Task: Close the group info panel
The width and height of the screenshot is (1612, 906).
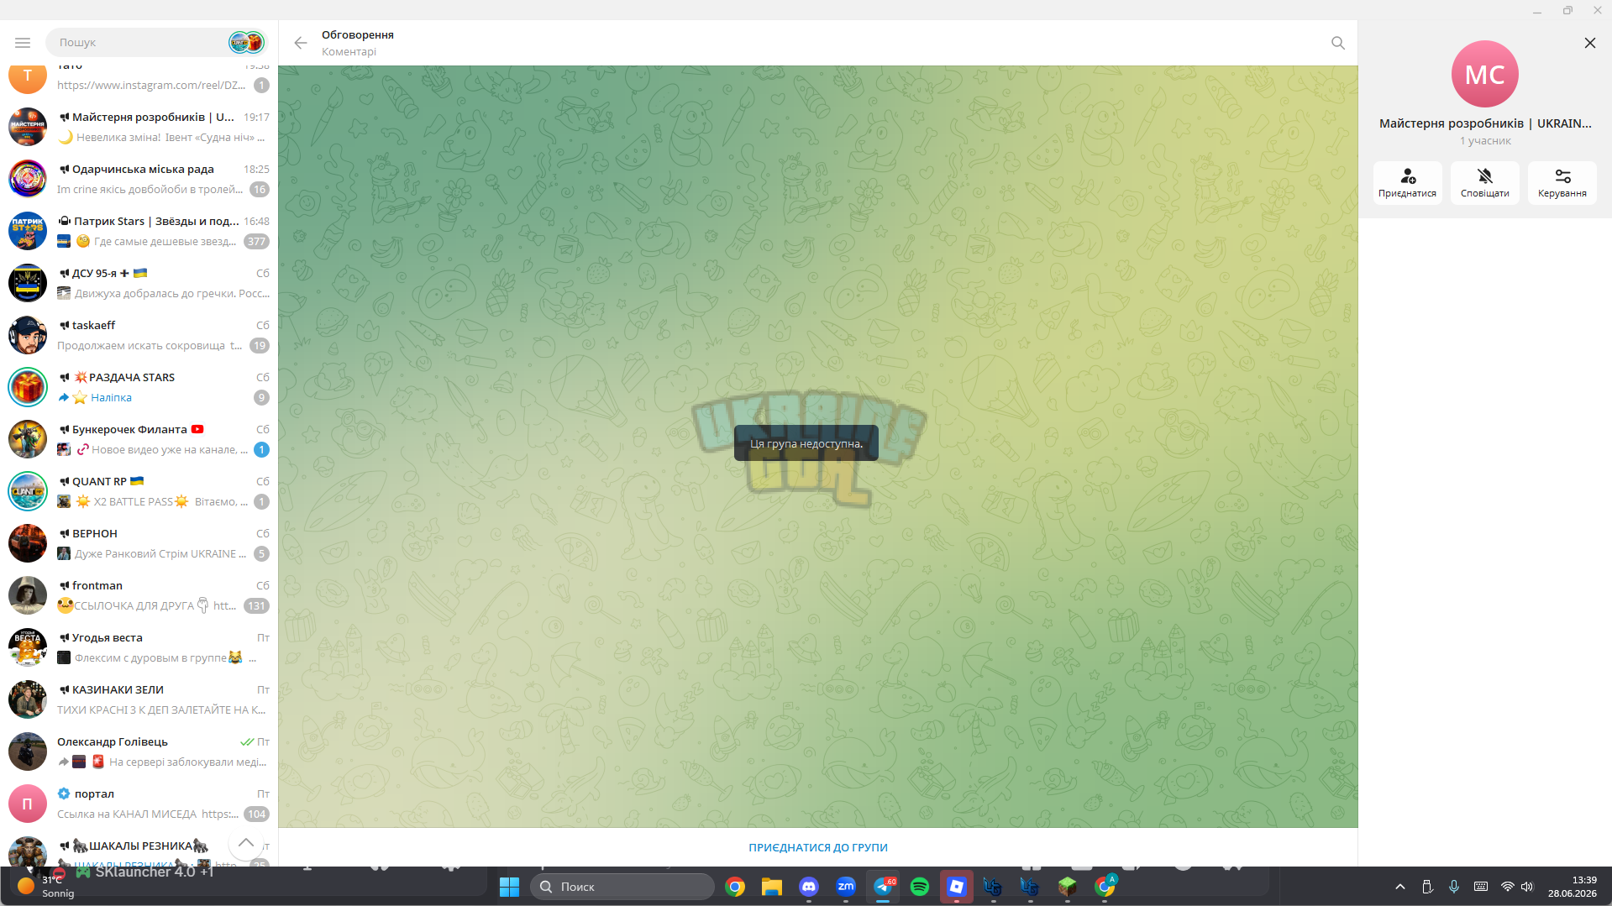Action: click(x=1589, y=43)
